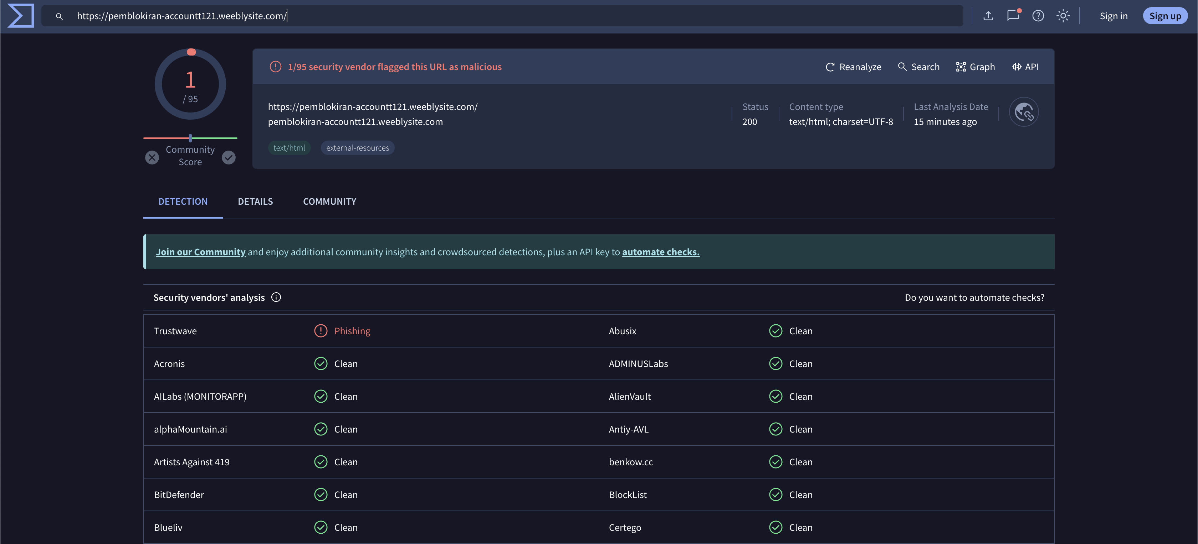1198x544 pixels.
Task: Click Reanalyze to rescan the URL
Action: (x=853, y=67)
